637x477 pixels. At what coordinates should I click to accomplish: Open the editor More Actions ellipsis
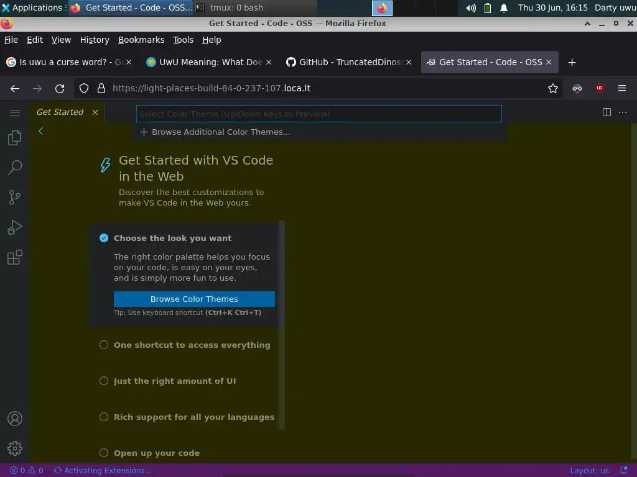click(x=622, y=112)
